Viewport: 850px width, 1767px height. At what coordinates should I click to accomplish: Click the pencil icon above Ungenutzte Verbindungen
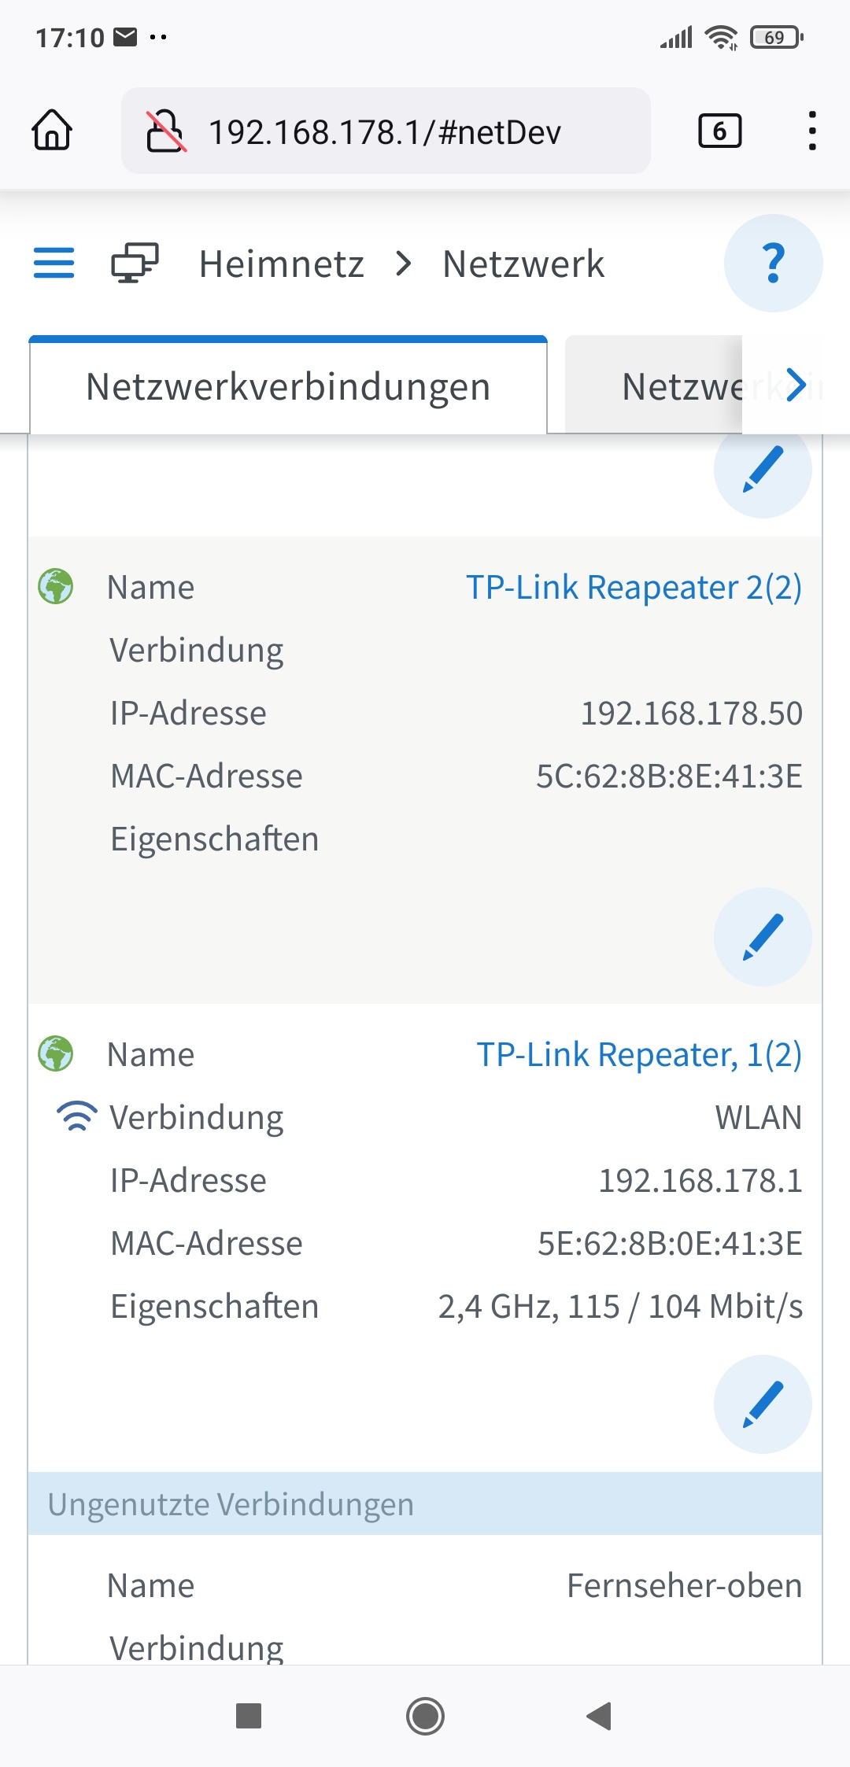(762, 1404)
